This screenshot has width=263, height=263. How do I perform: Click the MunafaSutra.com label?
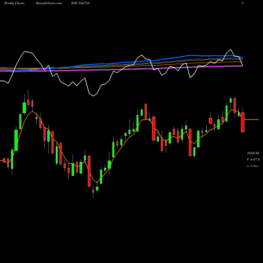coord(49,3)
